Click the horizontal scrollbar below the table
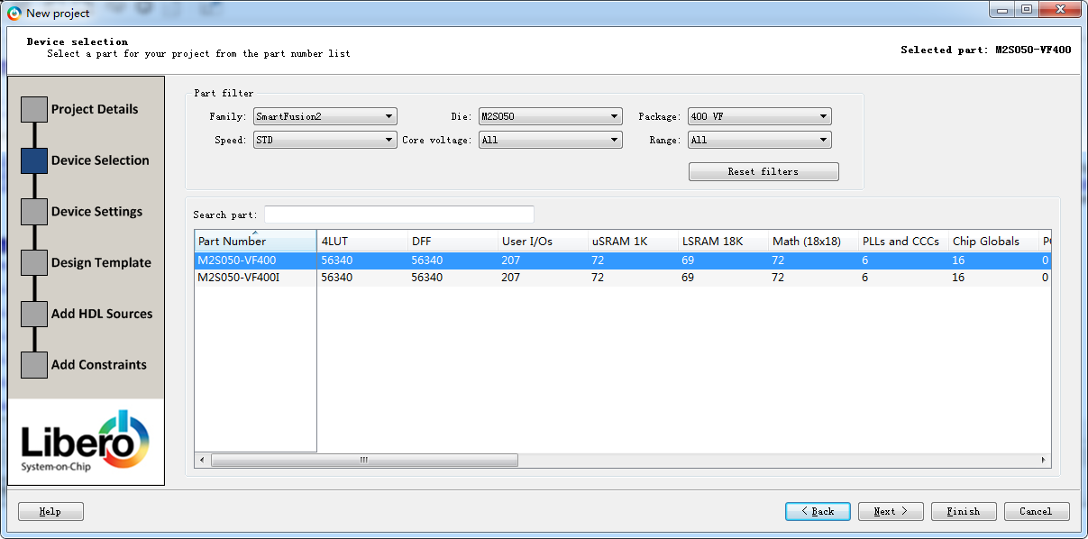The width and height of the screenshot is (1088, 539). click(364, 460)
